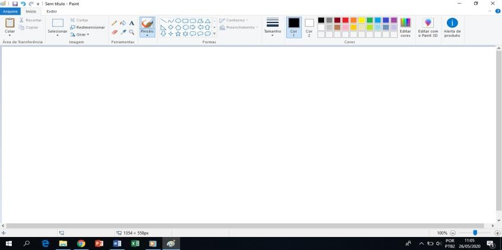Expand the Pincéis brushes dropdown arrow
The image size is (502, 250).
(x=147, y=35)
